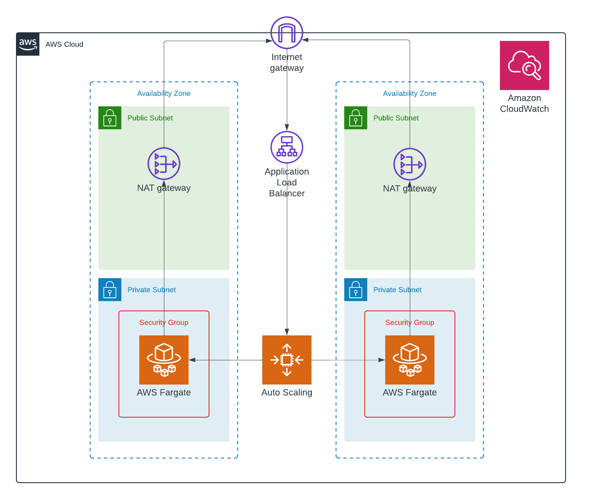Select right Availability Zone label
The width and height of the screenshot is (611, 499).
(410, 93)
